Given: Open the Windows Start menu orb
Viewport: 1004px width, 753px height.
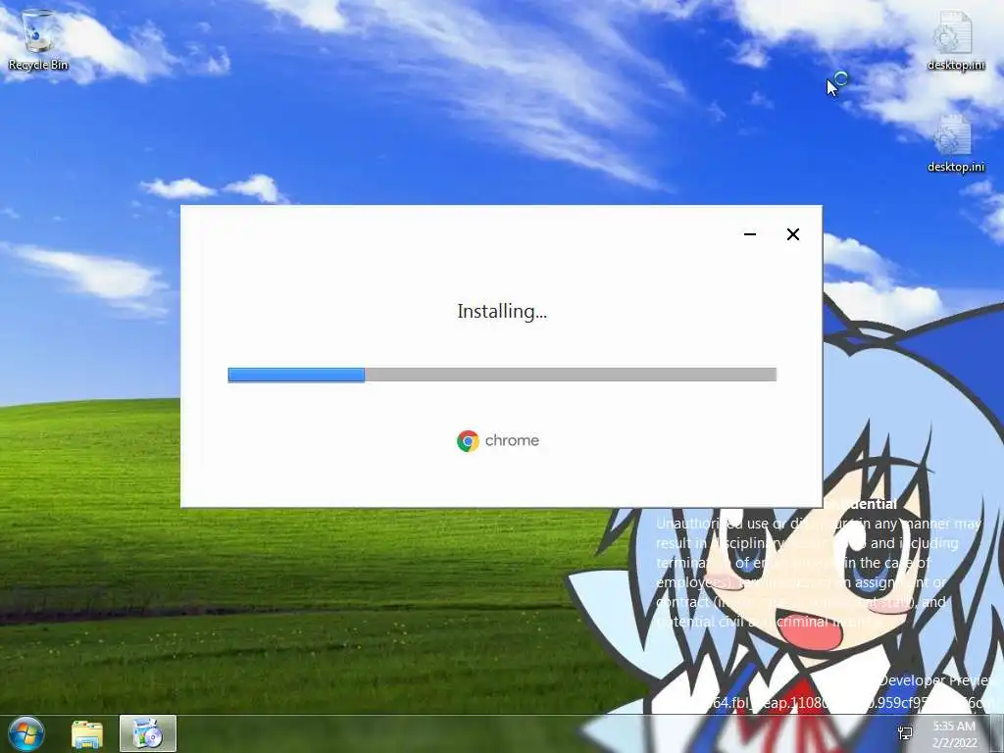Looking at the screenshot, I should pos(26,733).
